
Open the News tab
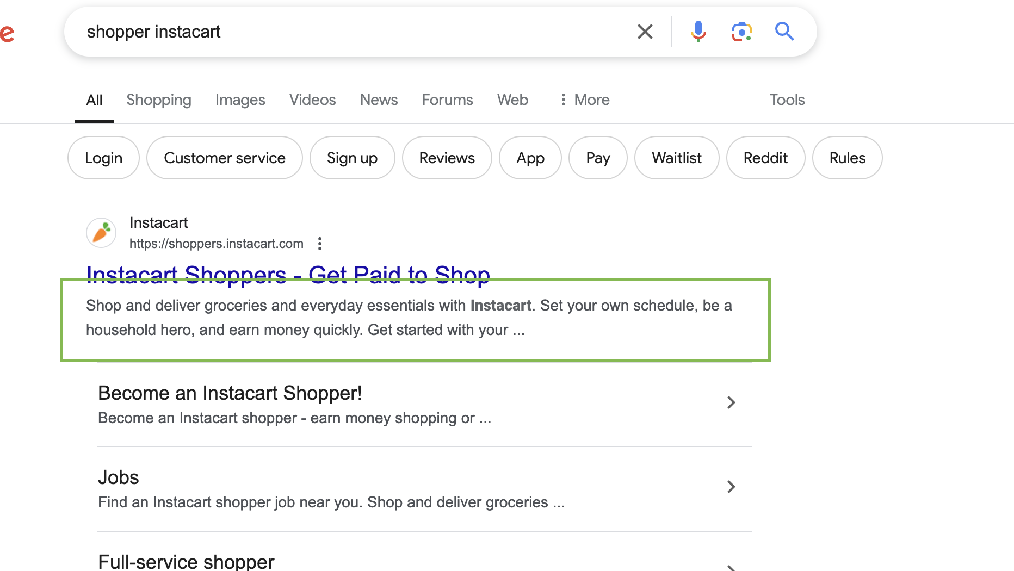tap(379, 100)
